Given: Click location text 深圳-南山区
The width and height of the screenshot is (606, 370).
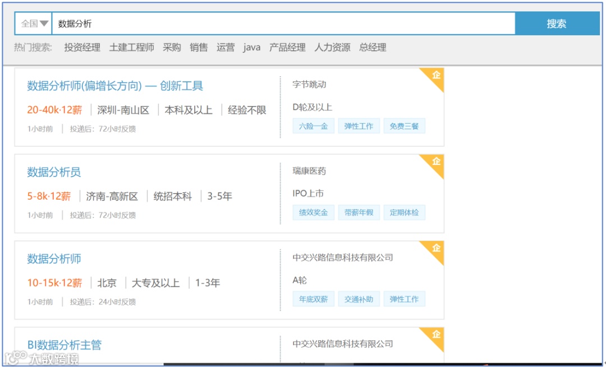Looking at the screenshot, I should 123,110.
